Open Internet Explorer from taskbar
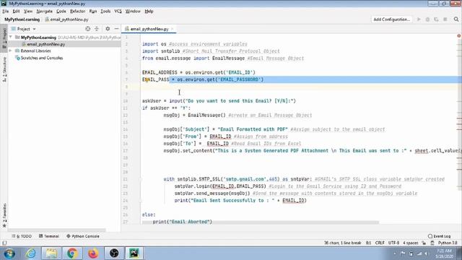462x260 pixels. (30, 253)
